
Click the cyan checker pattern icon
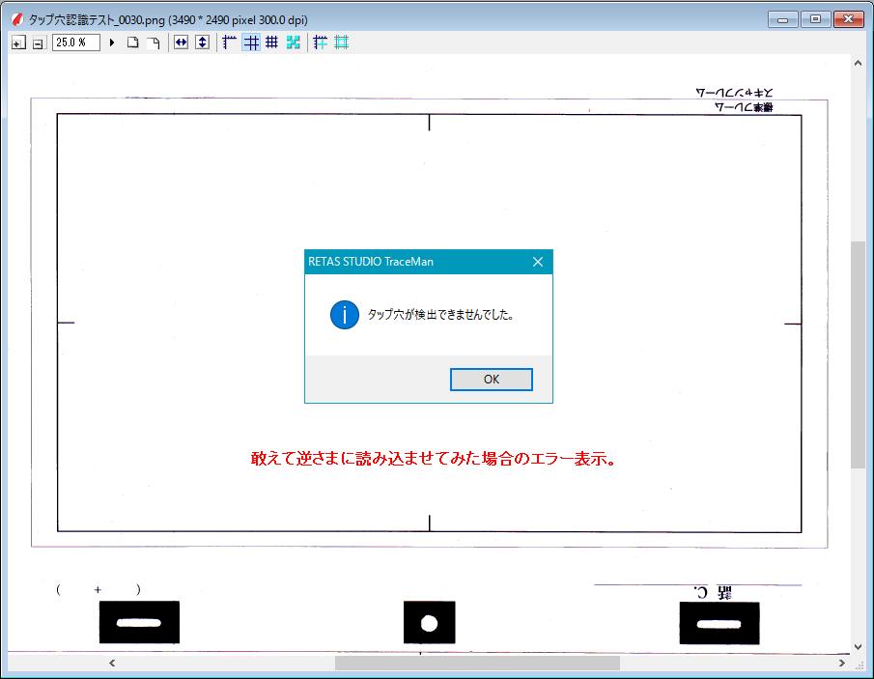click(x=294, y=42)
